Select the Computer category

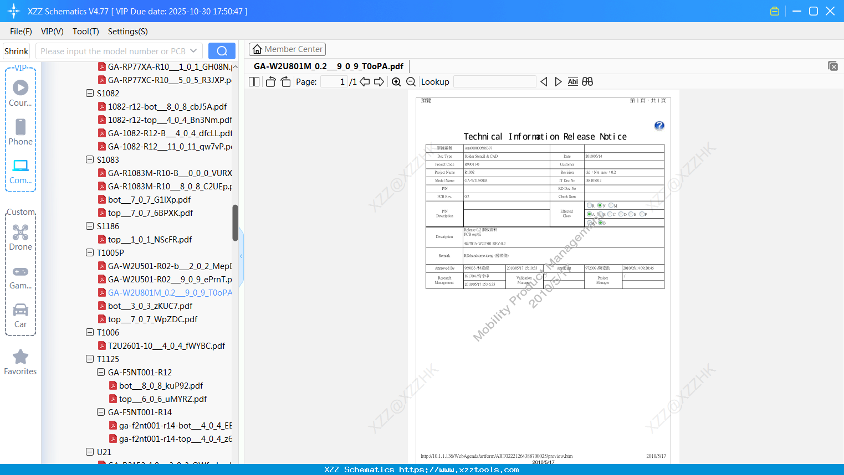click(21, 171)
